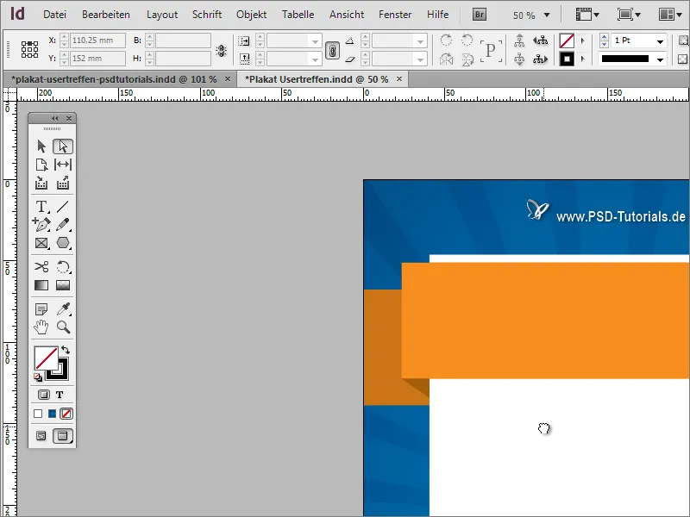This screenshot has height=517, width=690.
Task: Click the reference point locator grid
Action: (x=29, y=49)
